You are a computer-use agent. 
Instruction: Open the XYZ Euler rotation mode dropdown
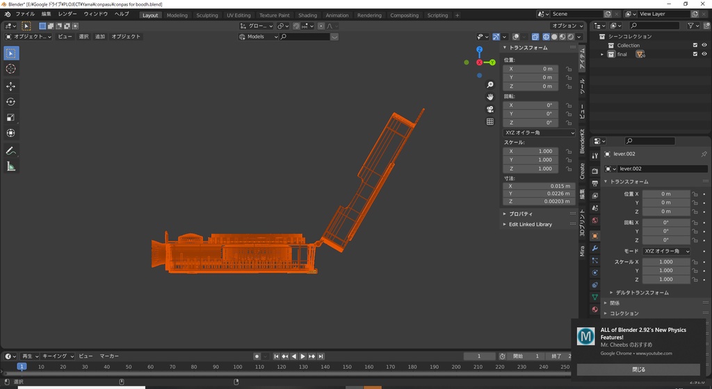pyautogui.click(x=540, y=132)
